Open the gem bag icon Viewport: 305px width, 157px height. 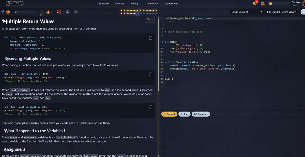tap(263, 4)
